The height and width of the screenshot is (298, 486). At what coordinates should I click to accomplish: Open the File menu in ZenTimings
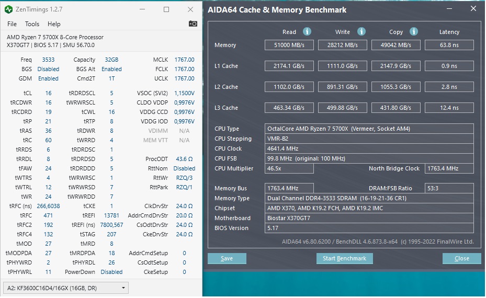pos(12,24)
